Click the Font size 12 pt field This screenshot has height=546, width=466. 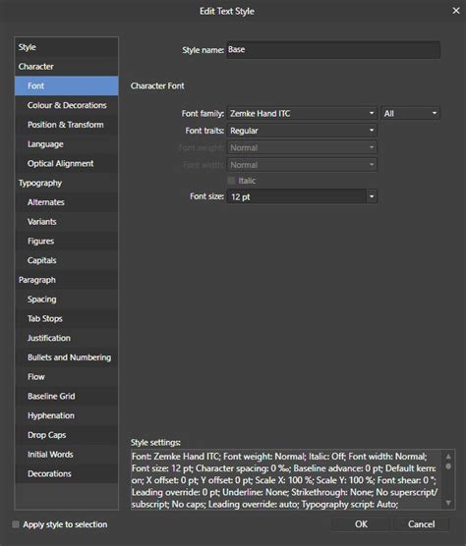pyautogui.click(x=297, y=196)
